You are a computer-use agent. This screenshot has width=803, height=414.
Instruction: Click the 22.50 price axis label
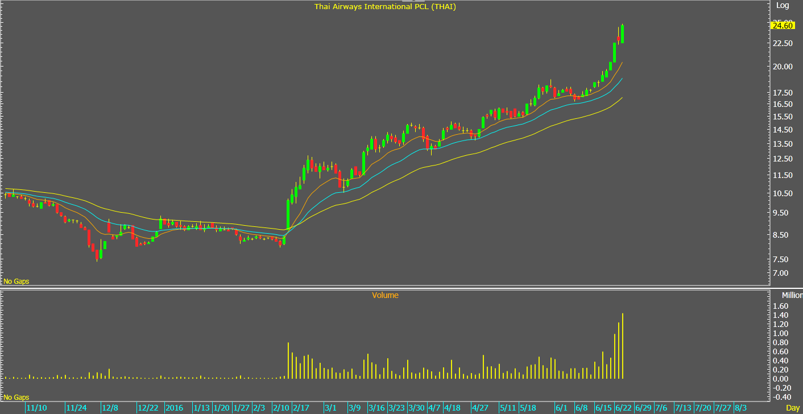point(783,43)
